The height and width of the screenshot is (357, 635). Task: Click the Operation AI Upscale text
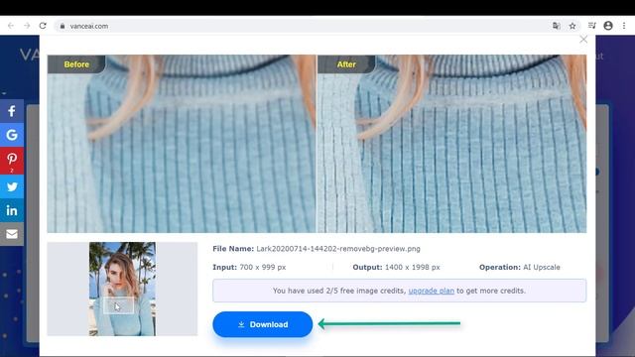[520, 267]
